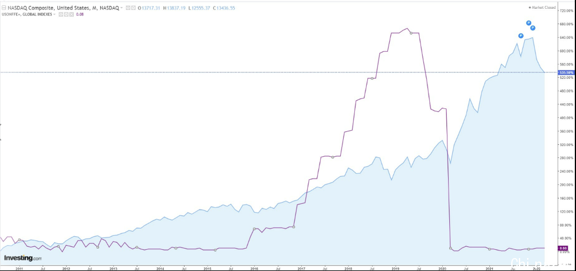This screenshot has width=576, height=271.
Task: Click the rightmost blue P marker
Action: coord(532,28)
